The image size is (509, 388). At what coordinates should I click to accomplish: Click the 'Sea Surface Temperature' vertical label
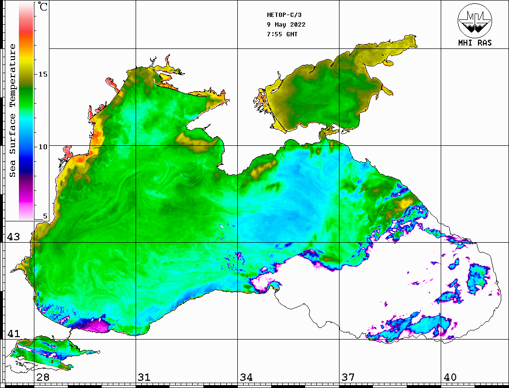pyautogui.click(x=12, y=111)
